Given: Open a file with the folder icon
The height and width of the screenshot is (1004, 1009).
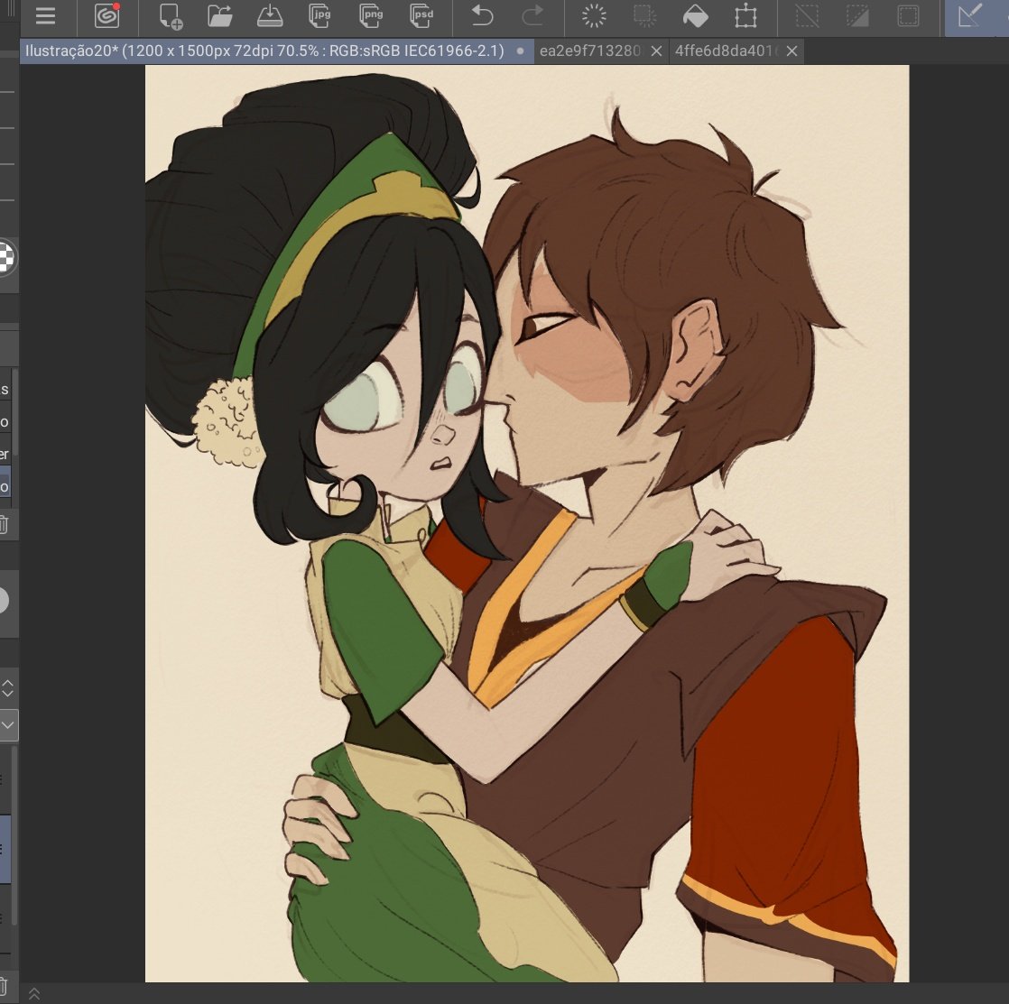Looking at the screenshot, I should [x=219, y=16].
